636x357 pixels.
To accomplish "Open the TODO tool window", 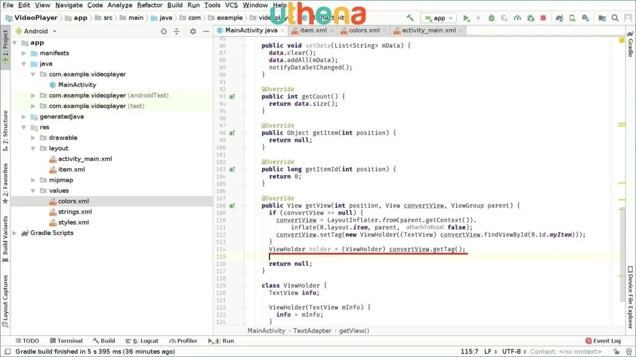I will pos(28,341).
